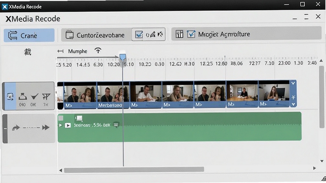
Task: Click the curved arrow icon on audio track
Action: click(16, 127)
